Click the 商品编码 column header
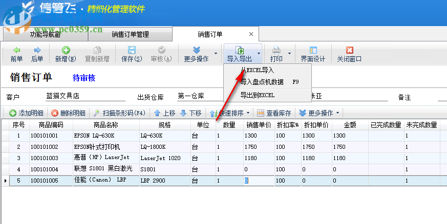 pyautogui.click(x=51, y=125)
